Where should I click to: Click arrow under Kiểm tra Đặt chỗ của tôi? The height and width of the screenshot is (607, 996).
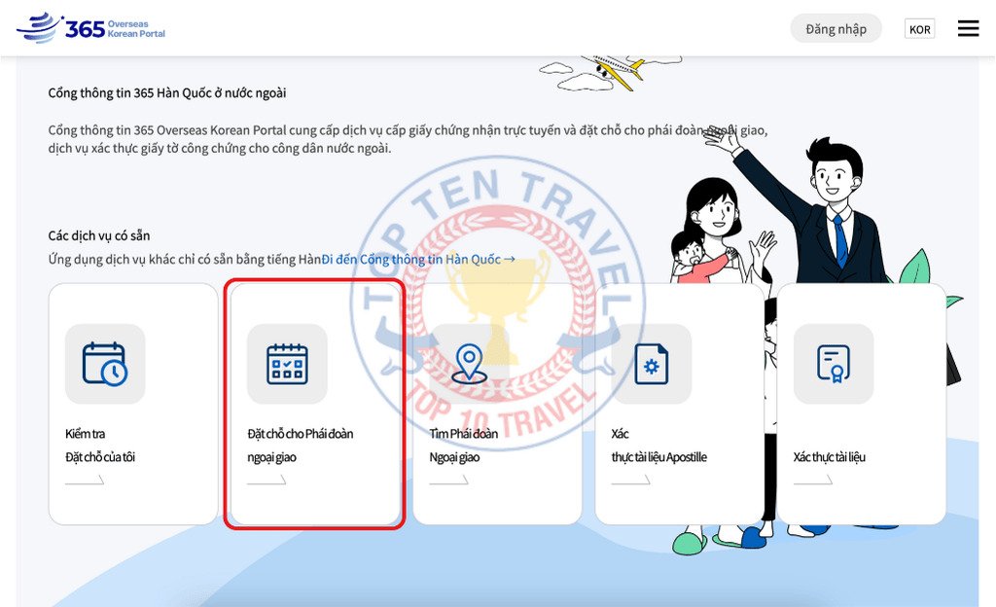85,480
